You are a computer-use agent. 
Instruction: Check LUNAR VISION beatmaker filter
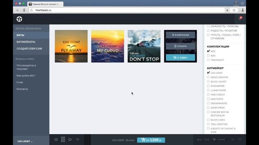click(208, 90)
